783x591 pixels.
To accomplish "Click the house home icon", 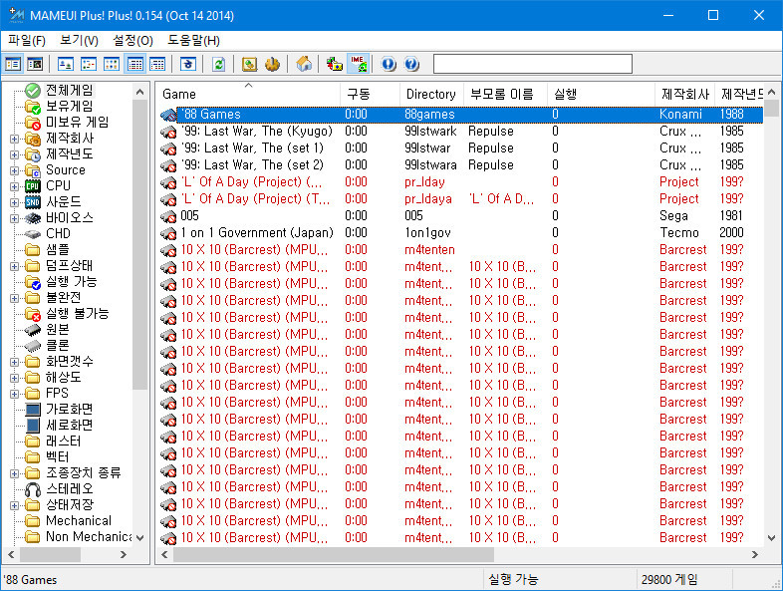I will click(x=304, y=64).
